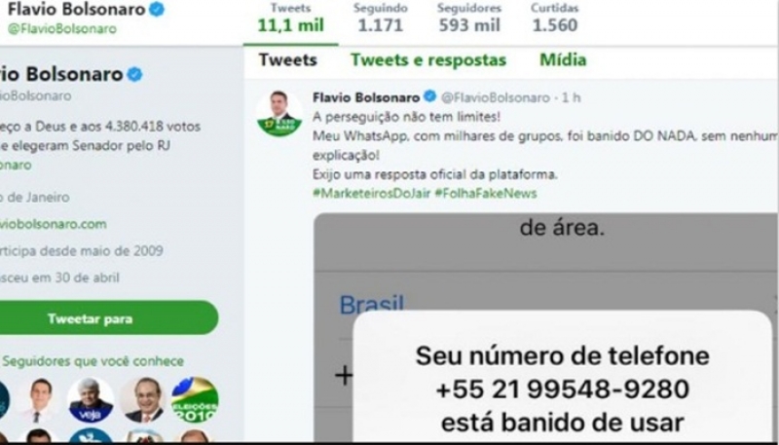This screenshot has height=445, width=779.
Task: Visit the flaviobolsonaro.com profile website link
Action: point(53,224)
